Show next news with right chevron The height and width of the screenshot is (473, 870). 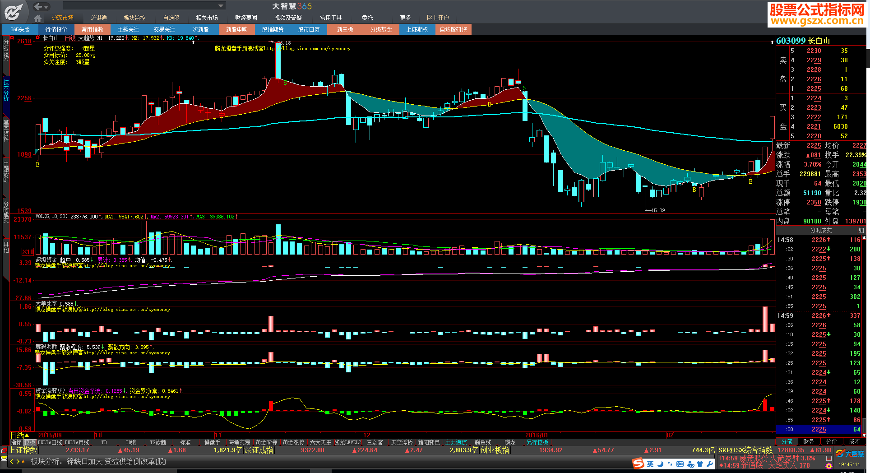(x=18, y=462)
